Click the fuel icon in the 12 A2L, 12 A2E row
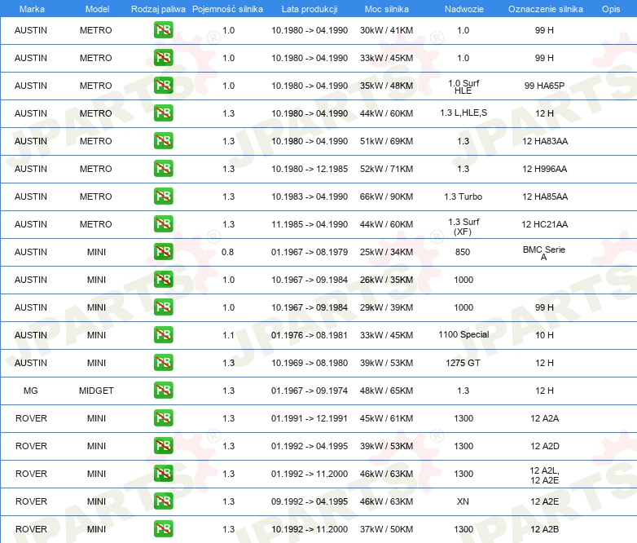Image resolution: width=637 pixels, height=543 pixels. pos(163,474)
